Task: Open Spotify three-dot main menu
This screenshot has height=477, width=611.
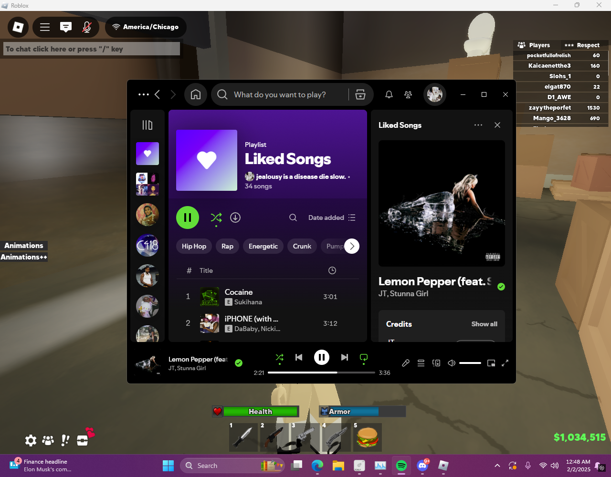Action: [x=143, y=94]
